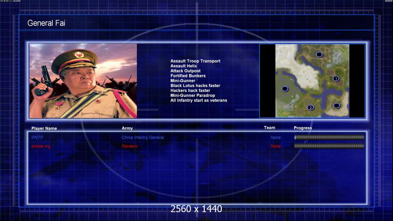Click the 'Progress' column header
Image resolution: width=393 pixels, height=221 pixels.
click(303, 128)
